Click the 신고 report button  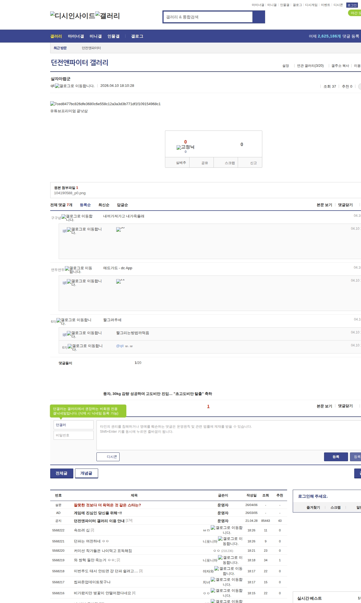(x=253, y=163)
